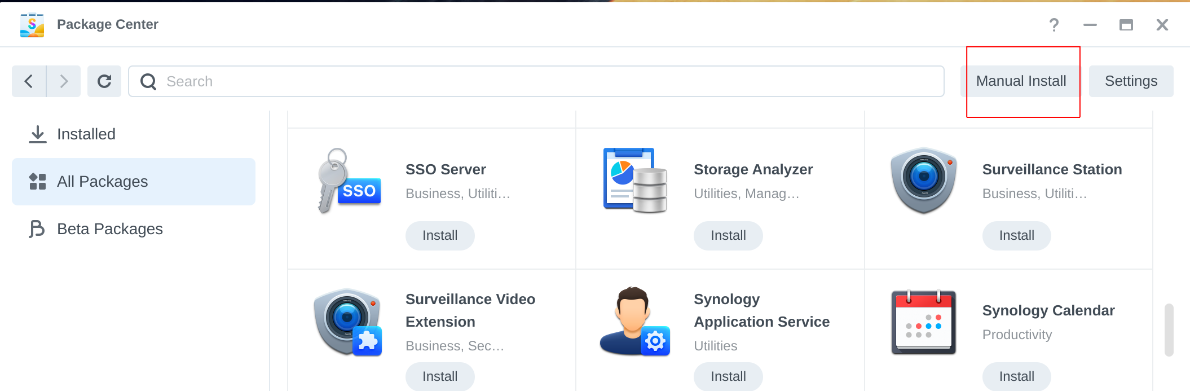Open the Storage Analyzer title
1190x391 pixels.
(x=753, y=169)
